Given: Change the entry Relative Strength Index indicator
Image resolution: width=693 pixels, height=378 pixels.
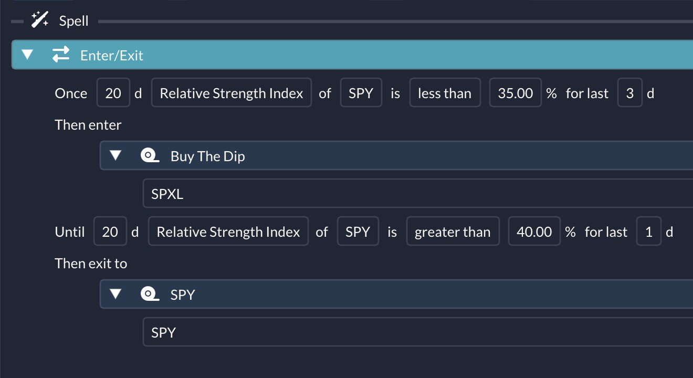Looking at the screenshot, I should point(232,93).
